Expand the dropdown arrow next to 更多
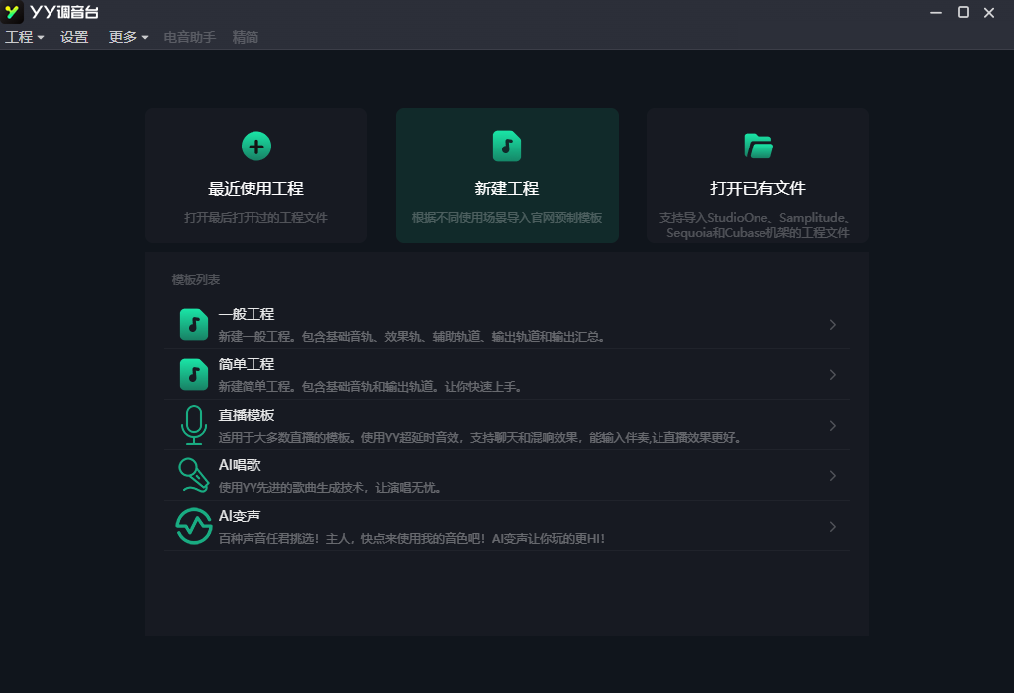The height and width of the screenshot is (693, 1014). [145, 38]
